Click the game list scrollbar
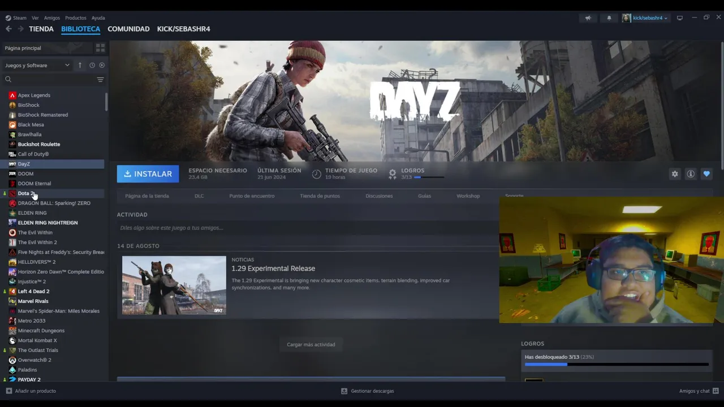The height and width of the screenshot is (407, 724). point(106,102)
